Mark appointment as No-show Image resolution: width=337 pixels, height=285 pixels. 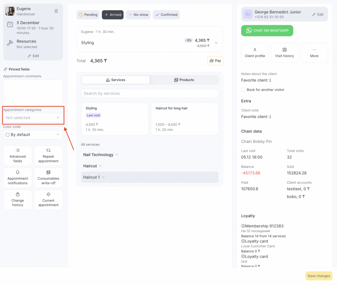click(138, 15)
